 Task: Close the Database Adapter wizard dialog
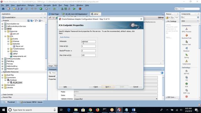tap(141, 19)
